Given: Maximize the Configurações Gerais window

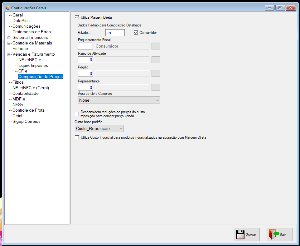Looking at the screenshot, I should point(280,8).
